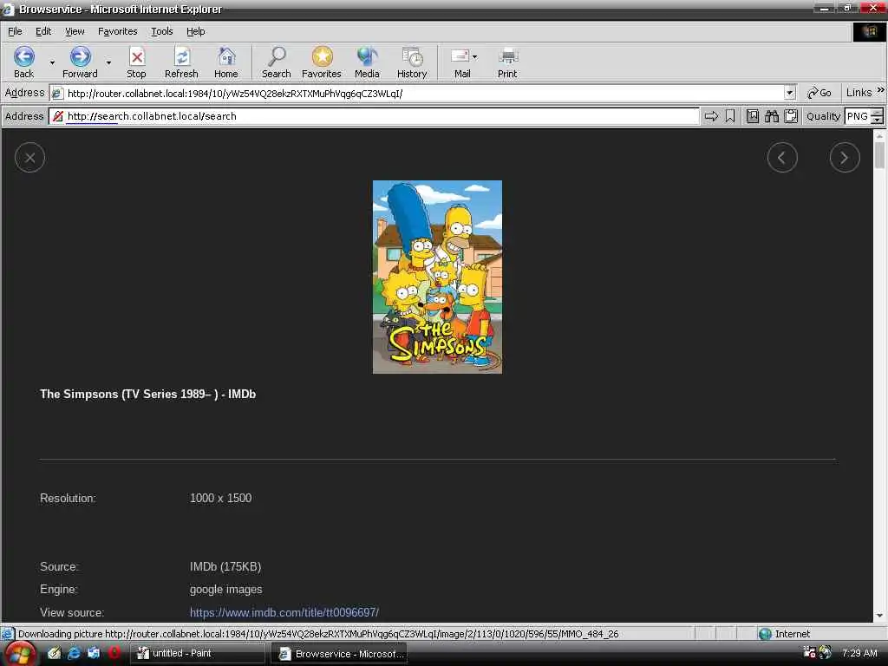Click the 7:29 AM system clock
This screenshot has height=666, width=888.
coord(859,653)
